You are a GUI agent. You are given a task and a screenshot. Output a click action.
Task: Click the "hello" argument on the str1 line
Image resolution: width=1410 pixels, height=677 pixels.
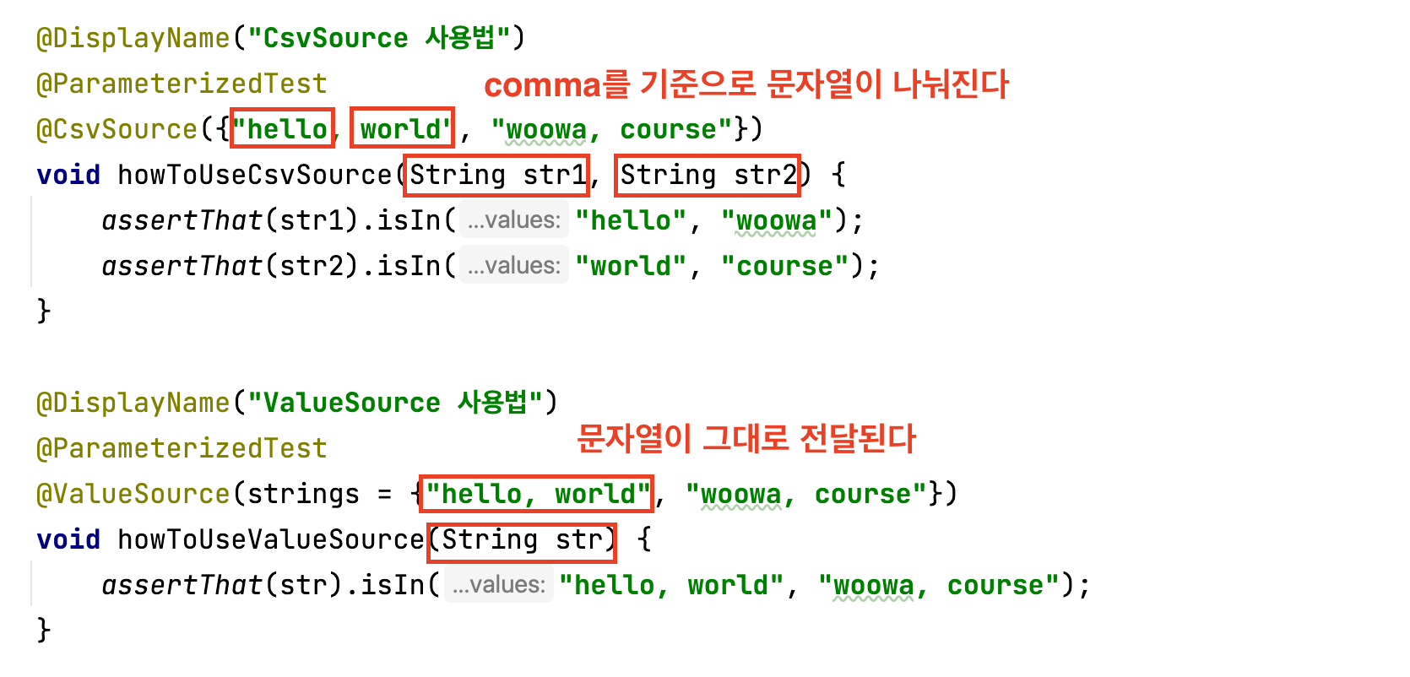[631, 220]
